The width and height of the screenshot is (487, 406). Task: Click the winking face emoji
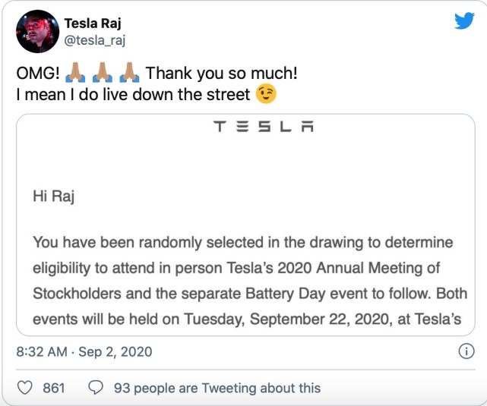click(x=266, y=95)
